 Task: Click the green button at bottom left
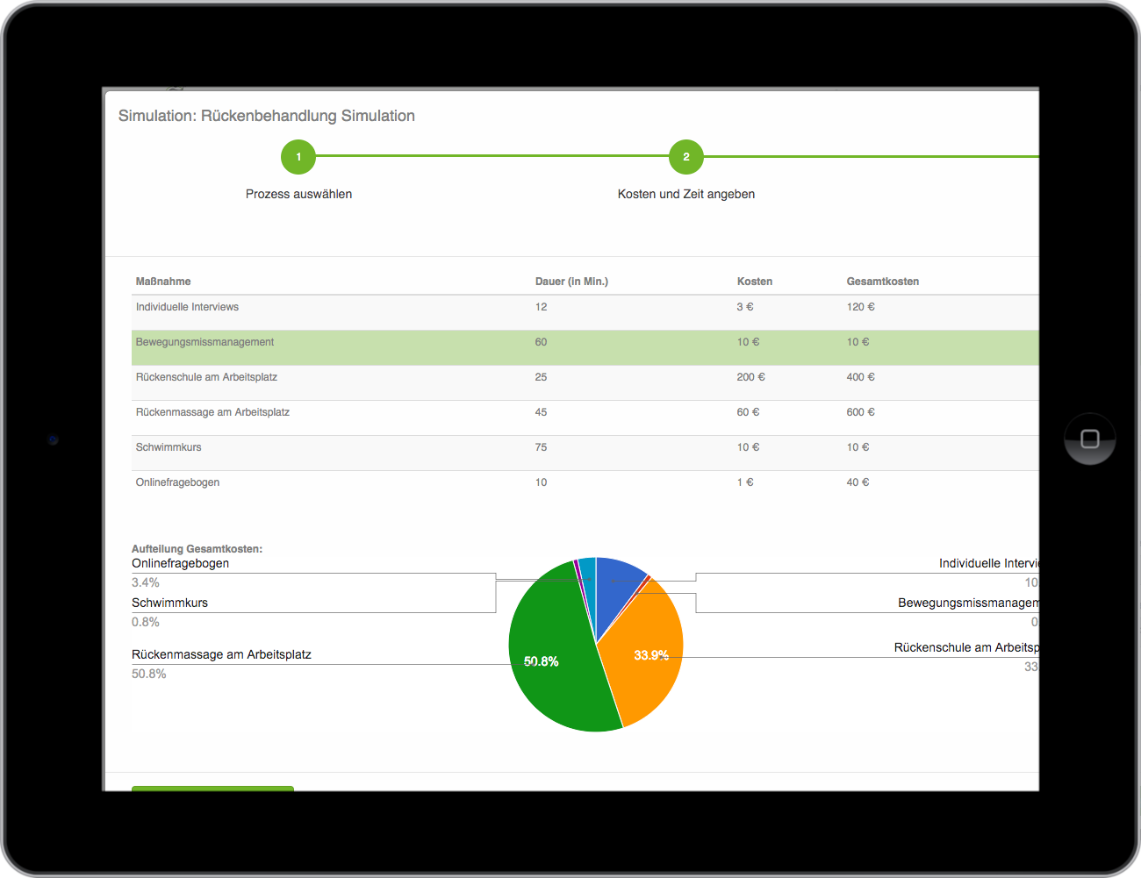click(x=212, y=789)
